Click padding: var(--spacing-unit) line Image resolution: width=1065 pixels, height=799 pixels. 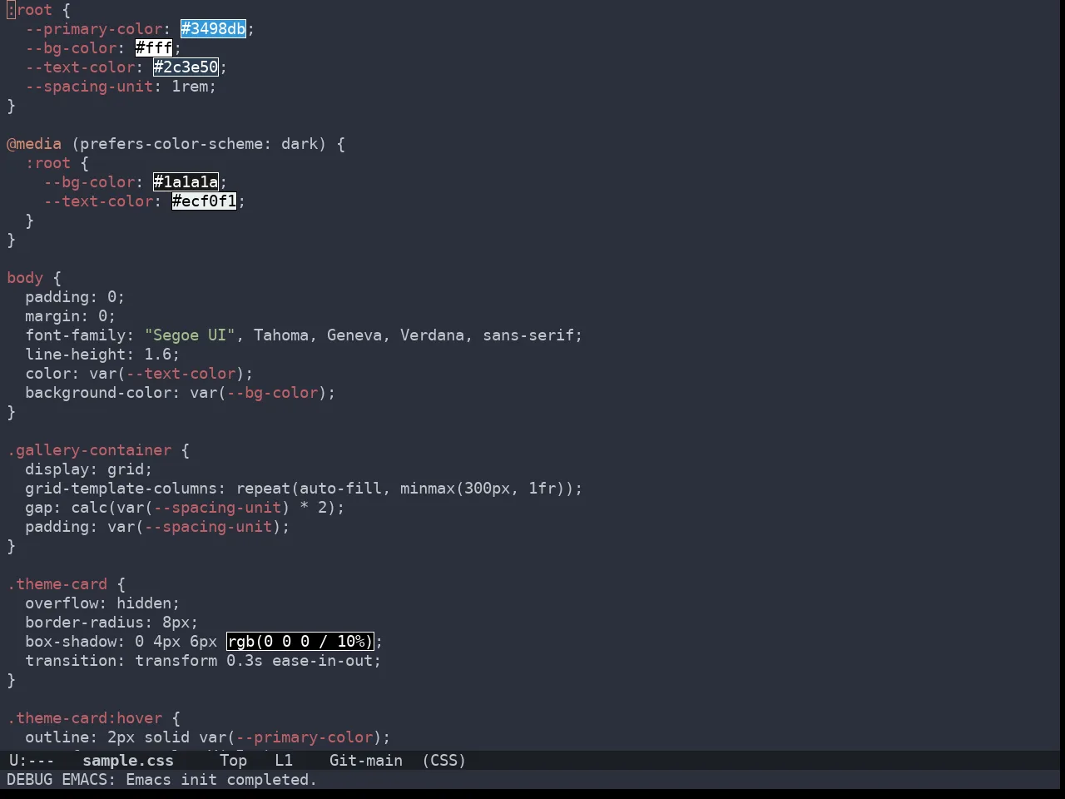pos(157,527)
